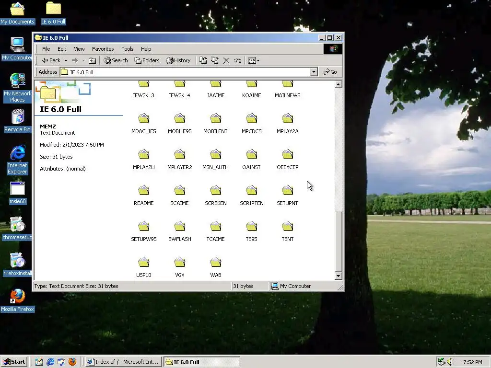Select the MOBILE95 file icon
491x368 pixels.
[x=180, y=119]
